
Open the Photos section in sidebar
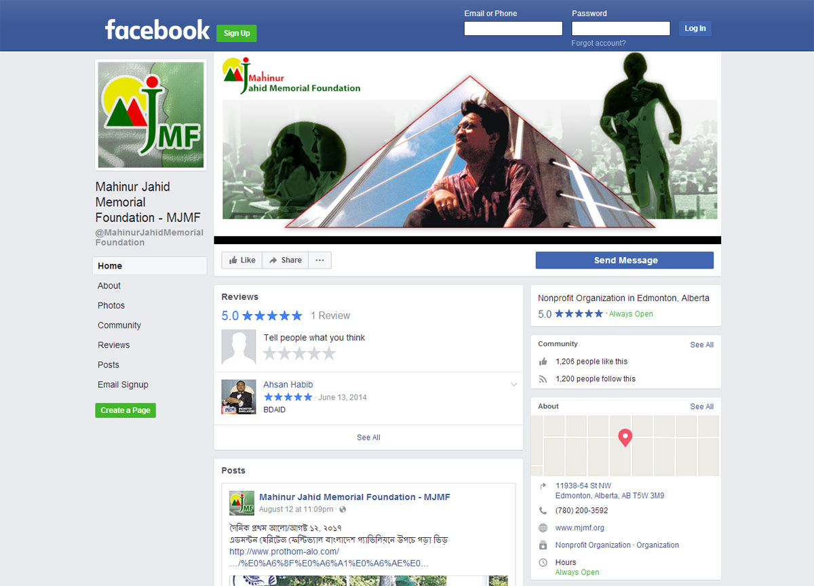click(111, 305)
